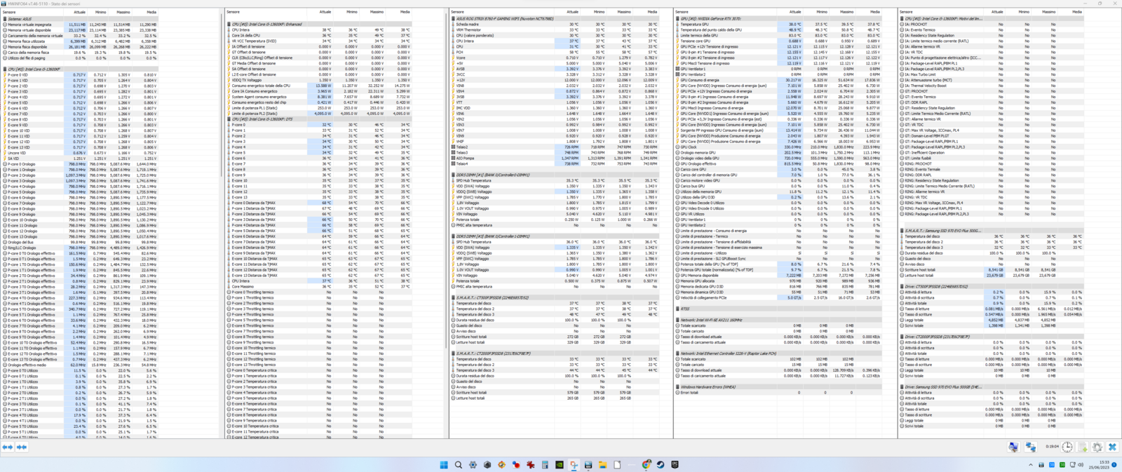Viewport: 1122px width, 472px height.
Task: Select the Utilizzo del file di paging row
Action: click(x=81, y=58)
